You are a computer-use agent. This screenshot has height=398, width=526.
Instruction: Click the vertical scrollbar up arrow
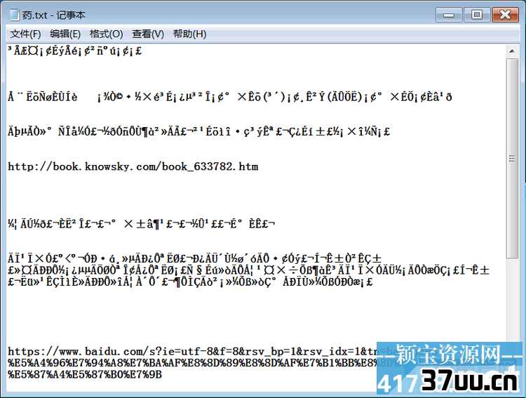tap(512, 51)
